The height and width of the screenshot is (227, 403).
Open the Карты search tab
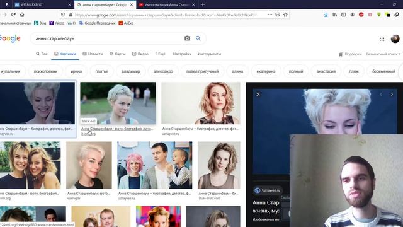tap(118, 54)
